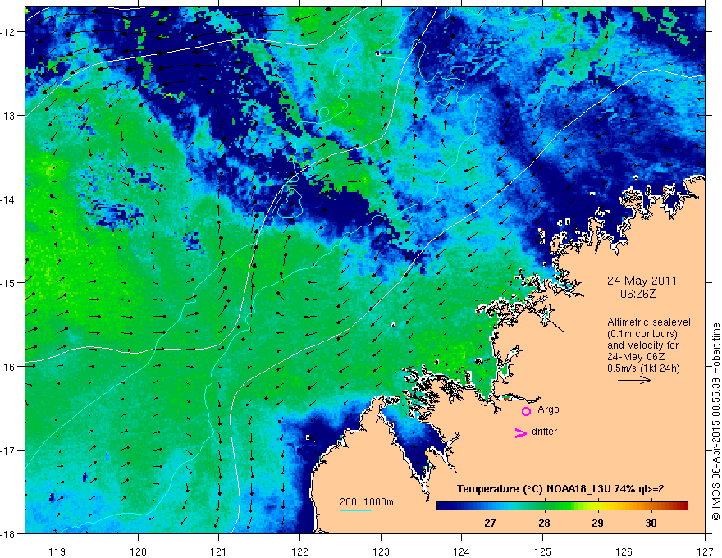Click the color bar tick label 27
This screenshot has height=558, width=722.
coord(490,524)
